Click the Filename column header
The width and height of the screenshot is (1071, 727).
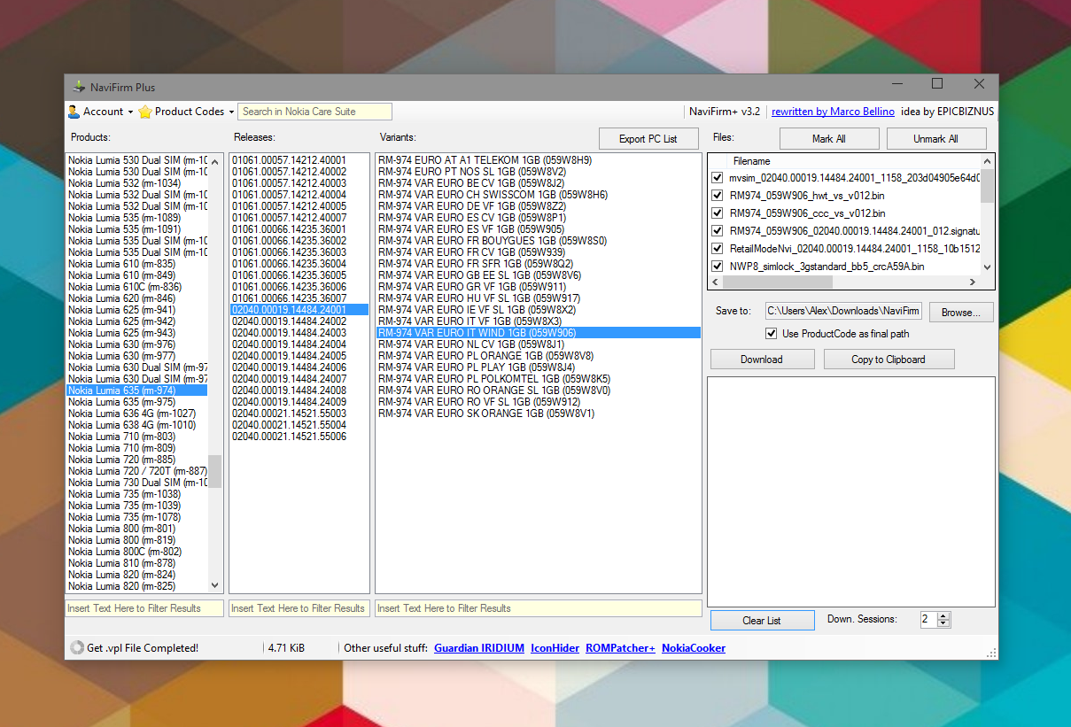752,161
